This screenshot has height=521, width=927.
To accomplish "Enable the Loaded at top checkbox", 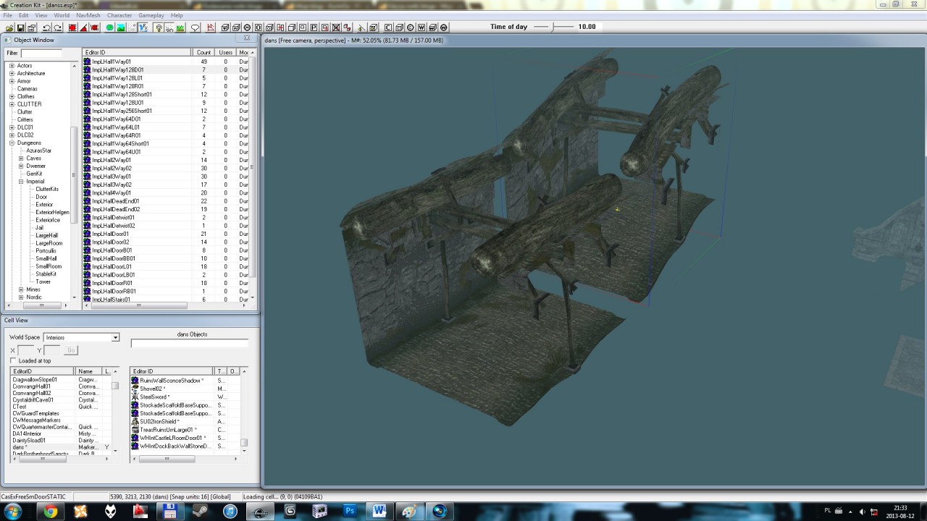I will point(13,360).
